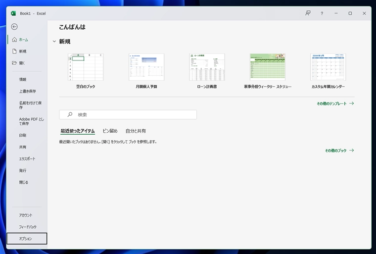Click the back arrow to return to workbook

14,27
